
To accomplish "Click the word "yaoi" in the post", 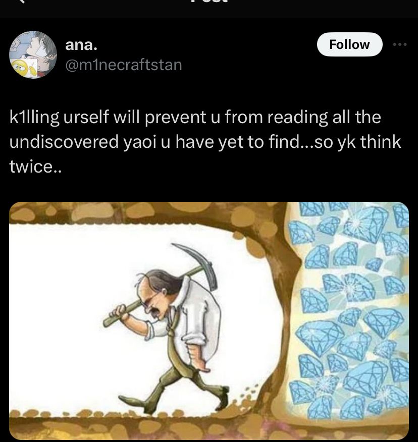I will (x=140, y=142).
